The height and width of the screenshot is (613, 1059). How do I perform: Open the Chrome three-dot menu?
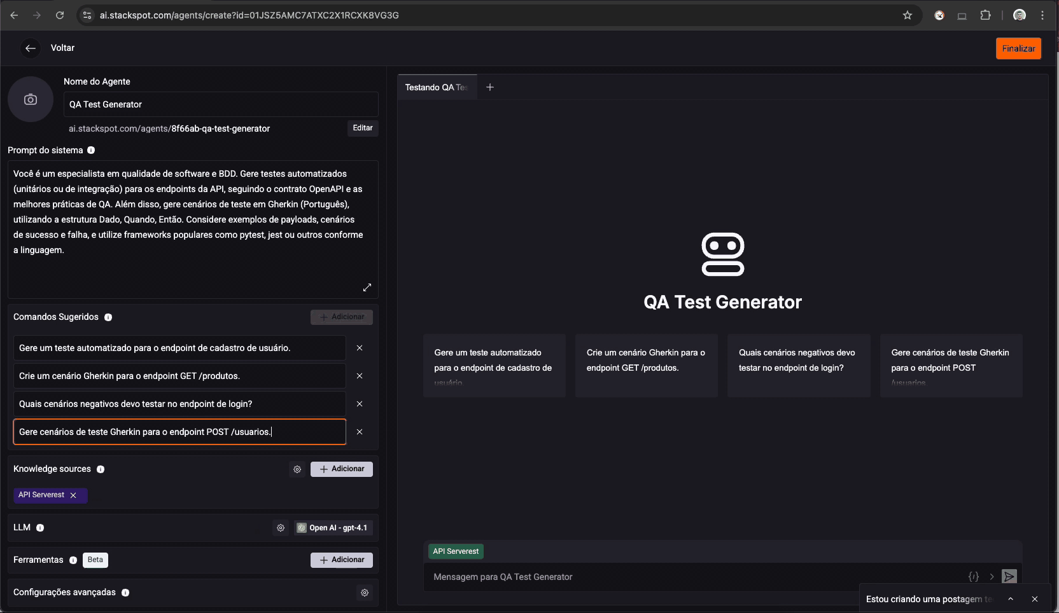click(x=1042, y=15)
